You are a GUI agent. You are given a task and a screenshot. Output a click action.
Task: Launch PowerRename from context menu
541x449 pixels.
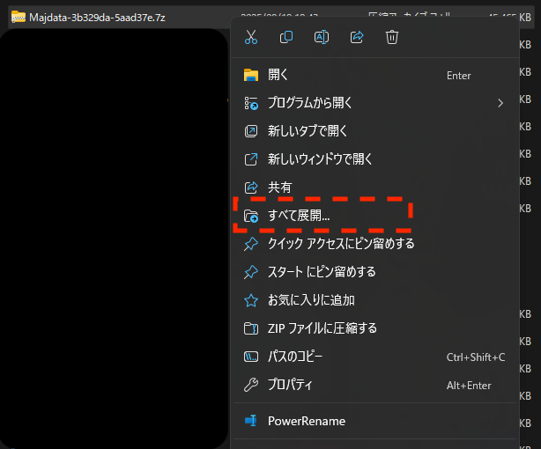click(306, 421)
